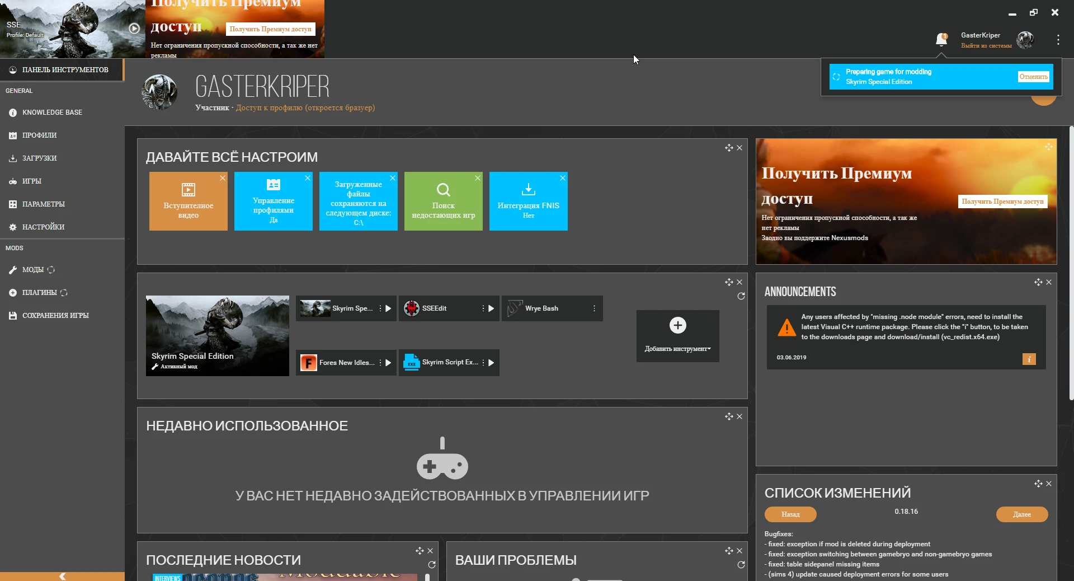Dismiss Интеграция FNIS tile
Image resolution: width=1074 pixels, height=581 pixels.
(x=563, y=178)
